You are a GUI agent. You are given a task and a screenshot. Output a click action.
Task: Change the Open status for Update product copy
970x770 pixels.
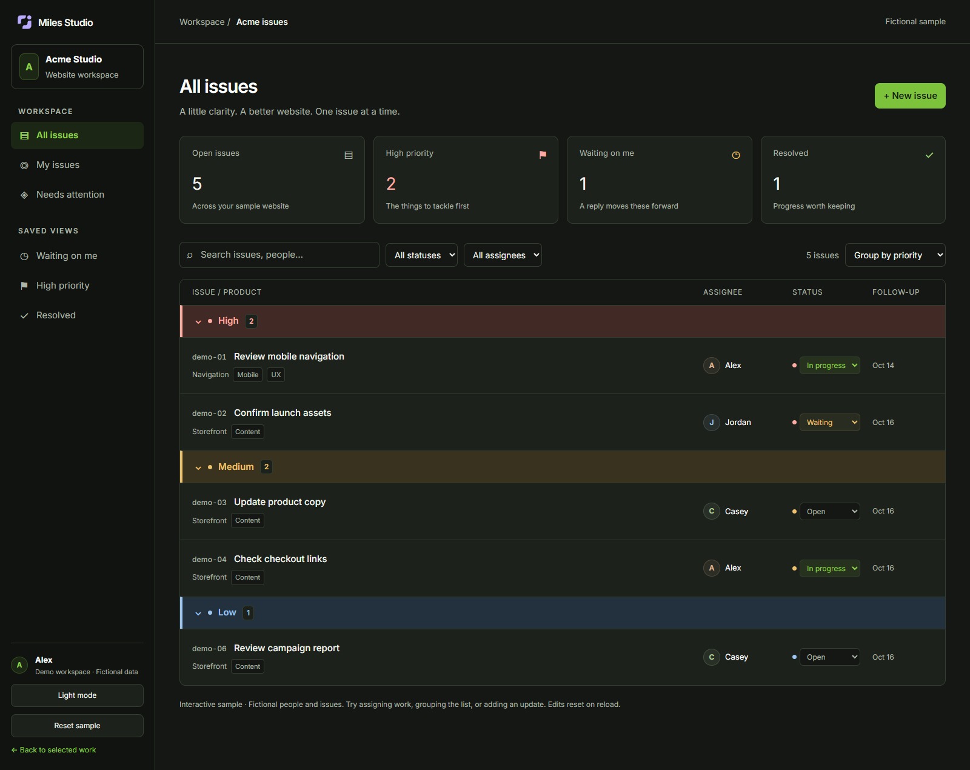pyautogui.click(x=829, y=512)
